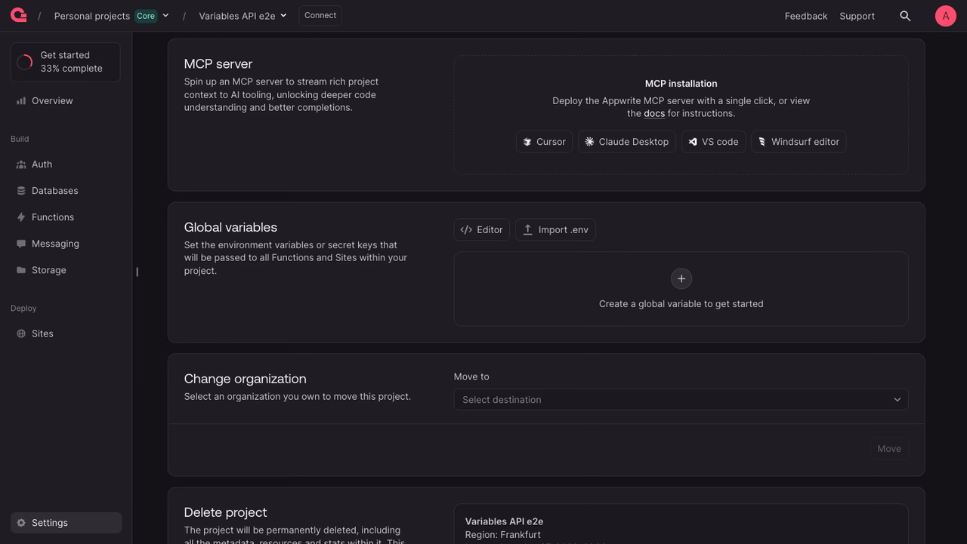The width and height of the screenshot is (967, 544).
Task: Click the Claude Desktop starburst icon
Action: tap(589, 142)
